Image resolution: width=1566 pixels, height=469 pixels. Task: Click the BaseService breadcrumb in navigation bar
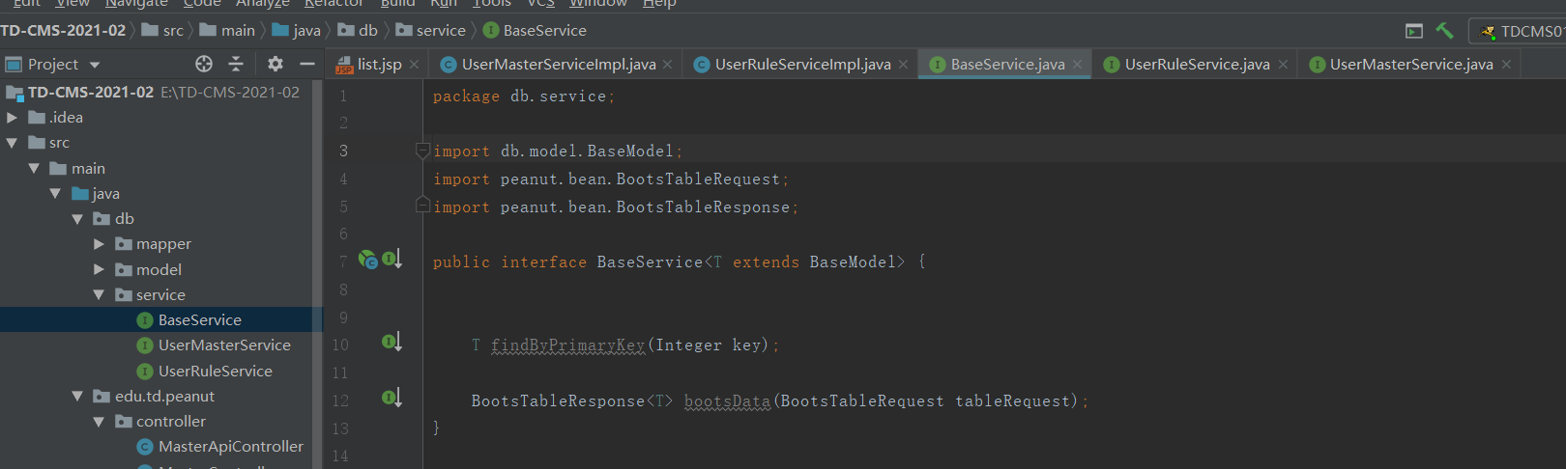pos(535,31)
